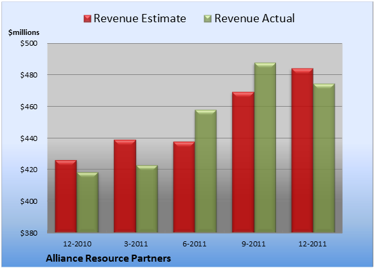Click the '$380' axis value
Viewport: 374px width, 268px height.
point(29,233)
